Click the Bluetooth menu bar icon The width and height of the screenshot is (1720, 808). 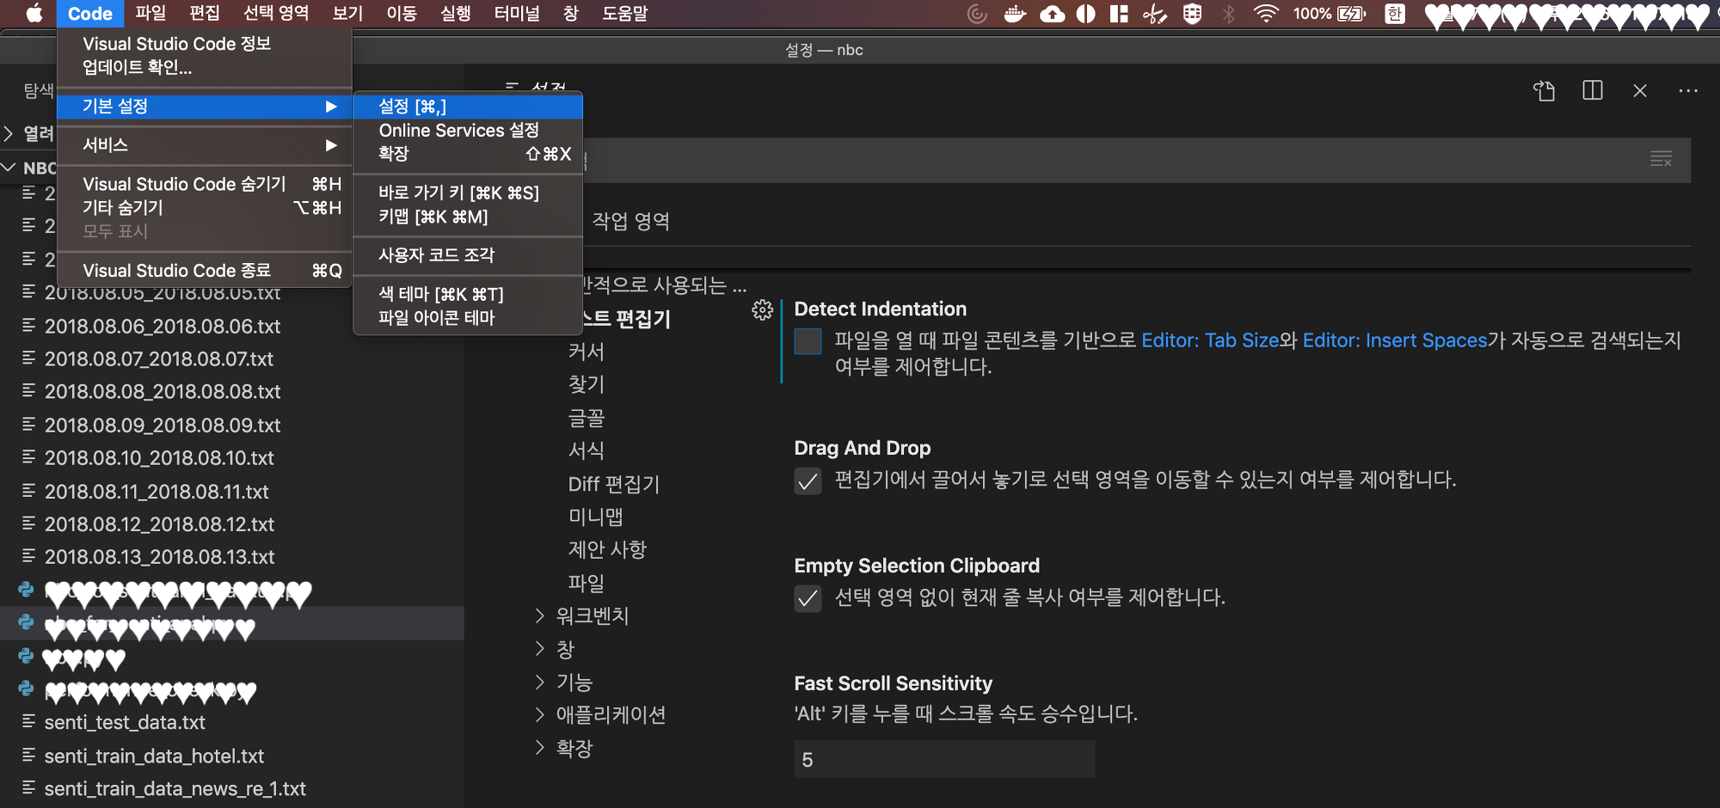pos(1228,14)
